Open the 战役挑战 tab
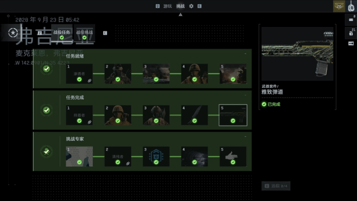The height and width of the screenshot is (201, 357). tap(85, 33)
